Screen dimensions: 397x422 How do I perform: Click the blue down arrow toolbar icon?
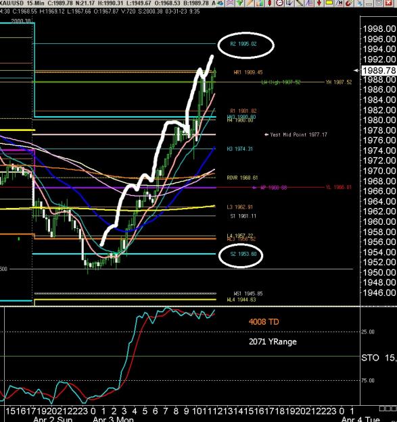click(289, 3)
